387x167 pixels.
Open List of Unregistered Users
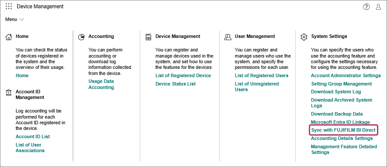[257, 87]
